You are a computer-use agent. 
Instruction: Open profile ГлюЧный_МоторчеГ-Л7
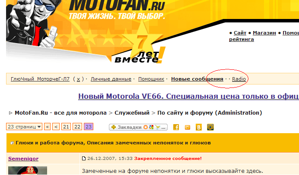tap(40, 79)
